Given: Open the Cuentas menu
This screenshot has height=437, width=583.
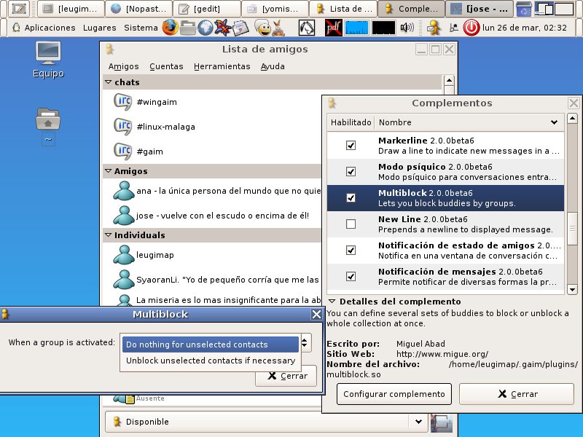Looking at the screenshot, I should (x=166, y=66).
